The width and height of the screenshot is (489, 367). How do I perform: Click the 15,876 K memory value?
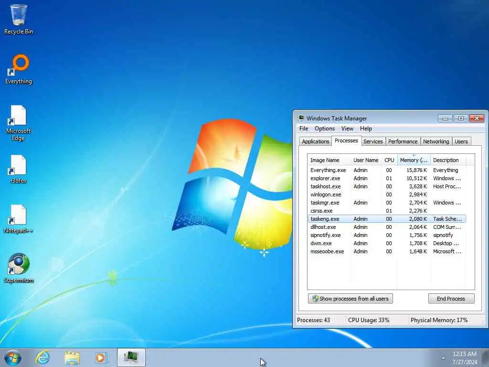tap(416, 170)
